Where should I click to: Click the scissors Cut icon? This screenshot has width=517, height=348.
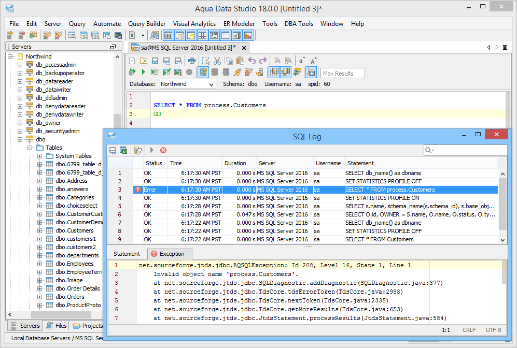click(217, 61)
